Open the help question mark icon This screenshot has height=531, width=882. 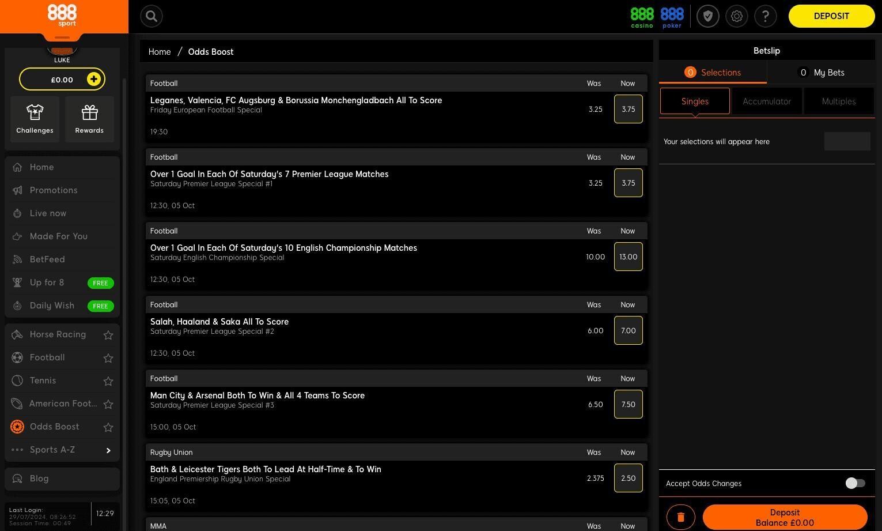coord(765,16)
